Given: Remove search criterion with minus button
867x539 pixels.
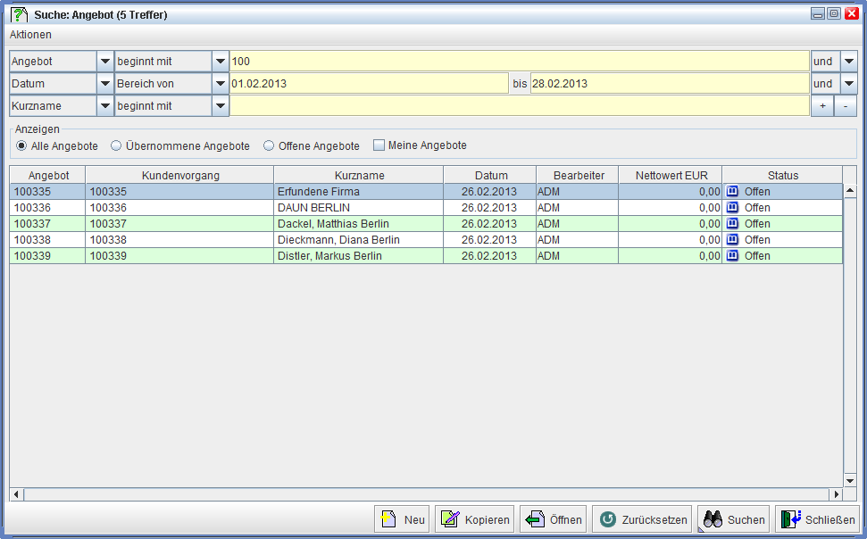Looking at the screenshot, I should click(x=845, y=106).
